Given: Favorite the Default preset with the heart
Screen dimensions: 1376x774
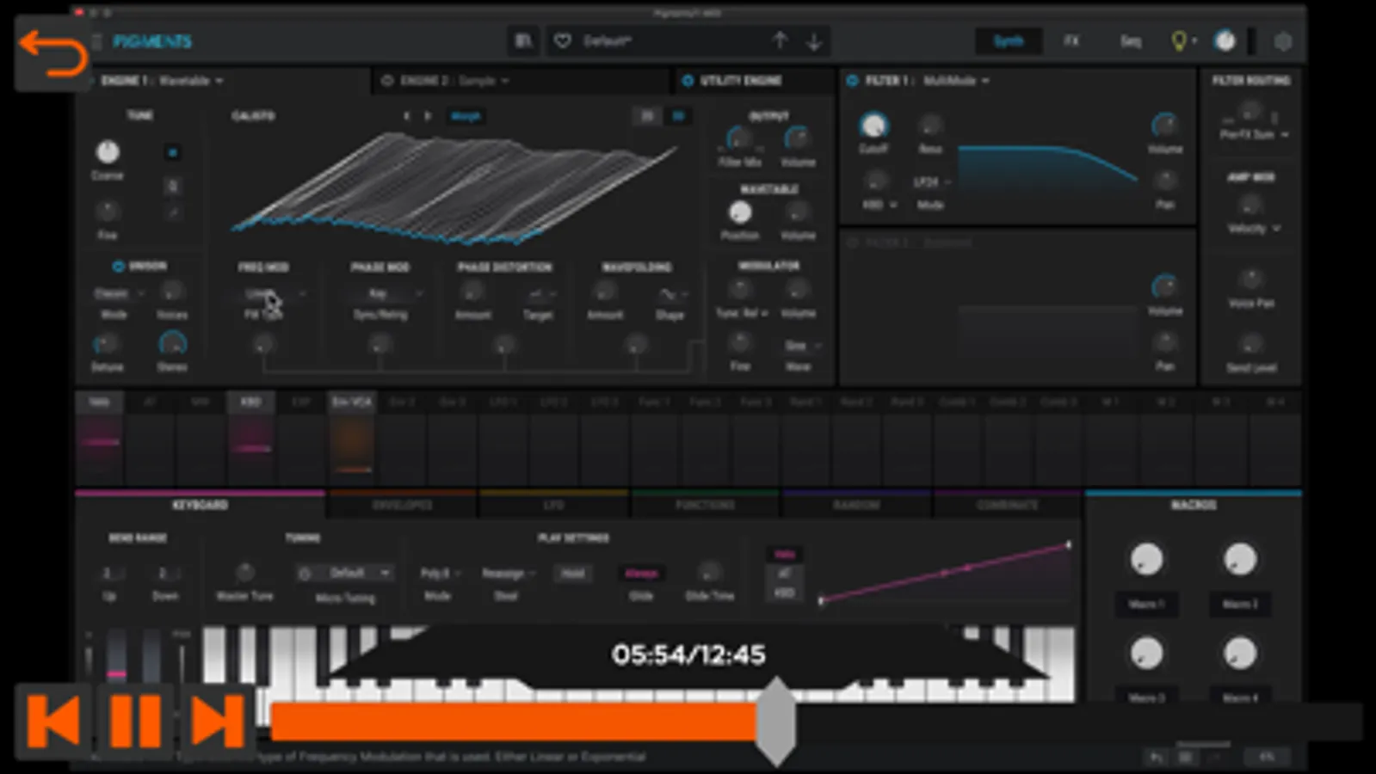Looking at the screenshot, I should coord(562,41).
